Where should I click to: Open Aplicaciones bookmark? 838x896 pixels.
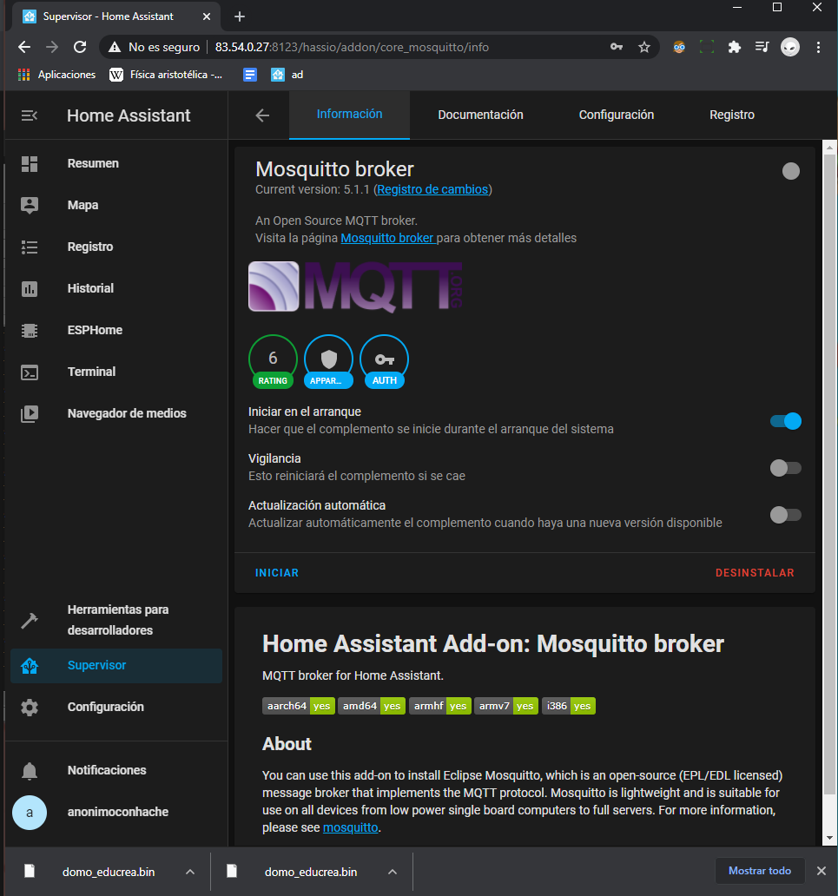click(x=57, y=75)
